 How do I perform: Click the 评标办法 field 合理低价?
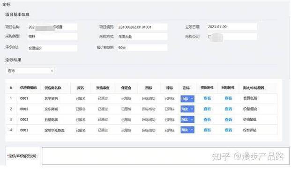52,48
